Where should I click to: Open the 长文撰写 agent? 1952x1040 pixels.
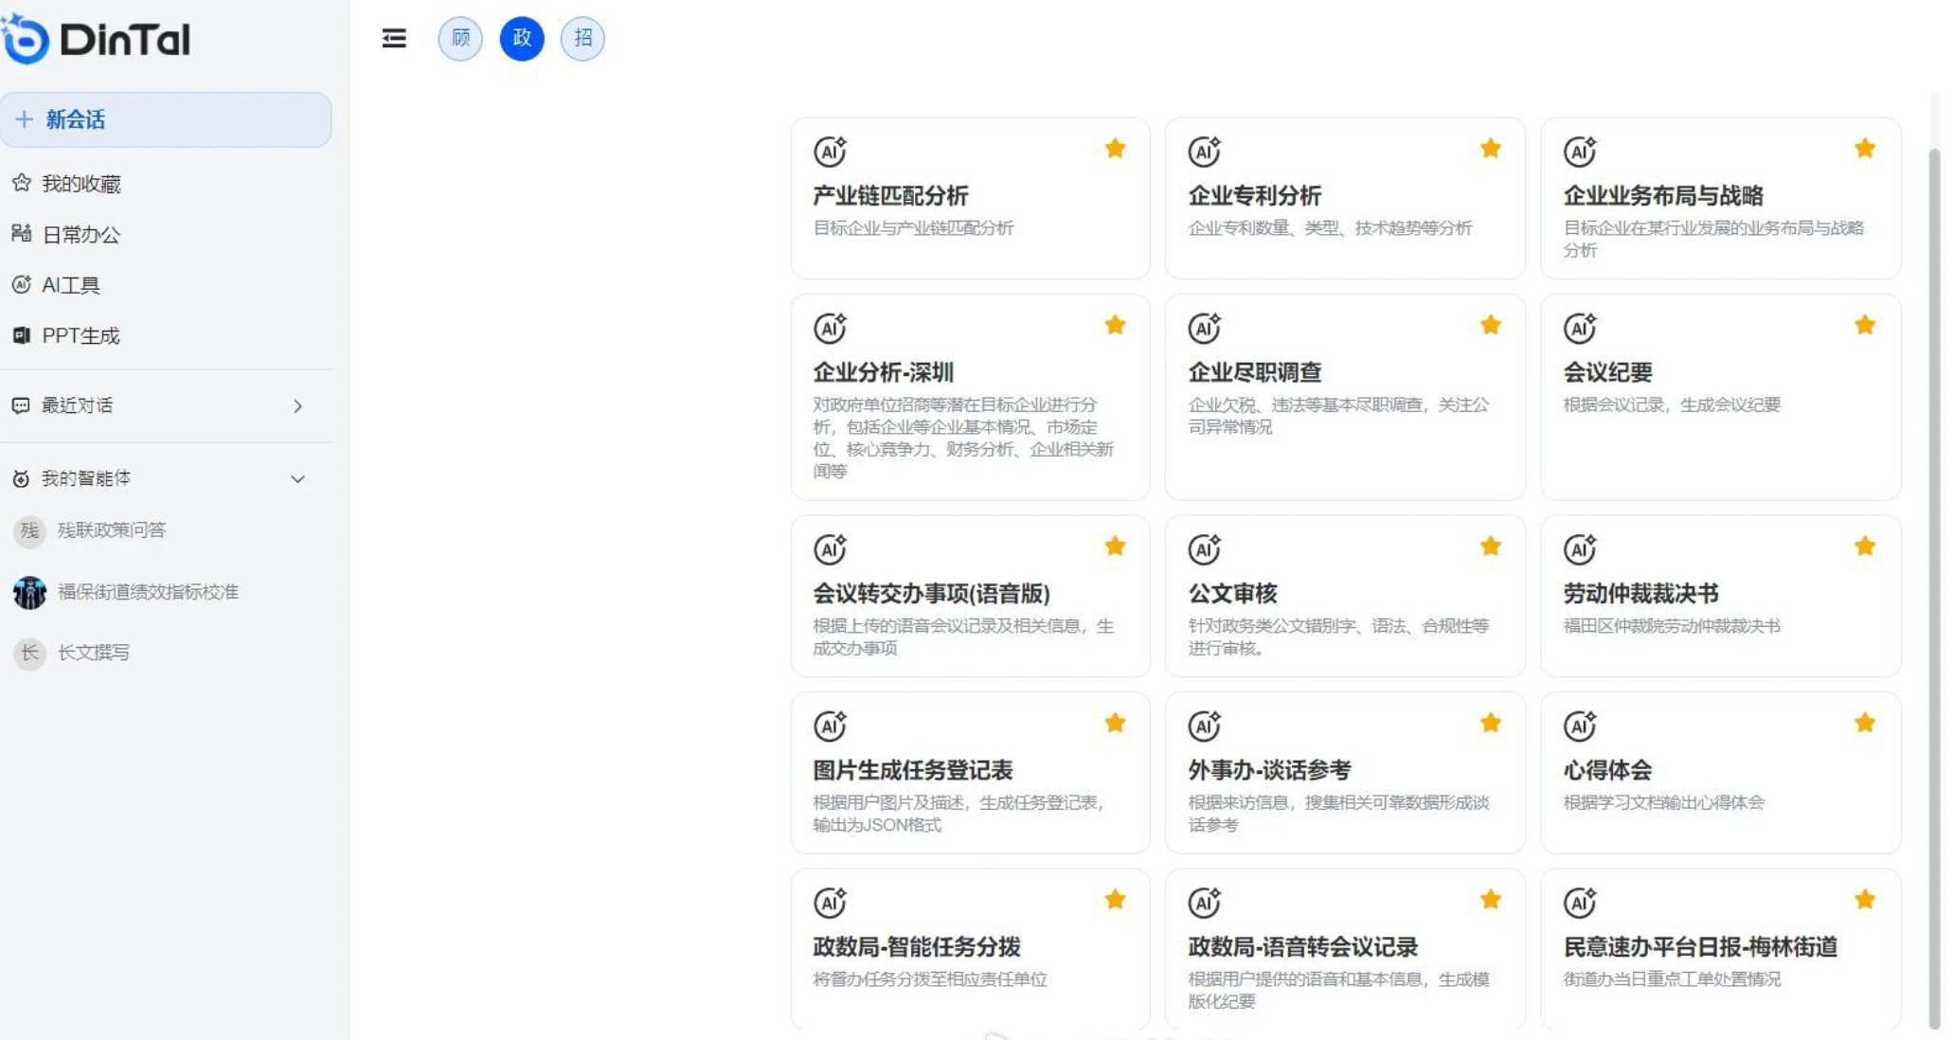click(99, 653)
